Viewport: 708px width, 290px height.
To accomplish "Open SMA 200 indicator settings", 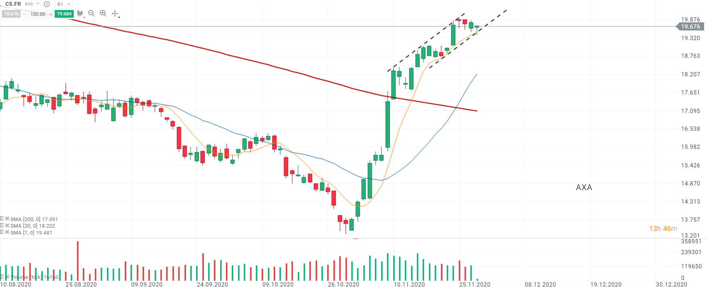I will 2,219.
